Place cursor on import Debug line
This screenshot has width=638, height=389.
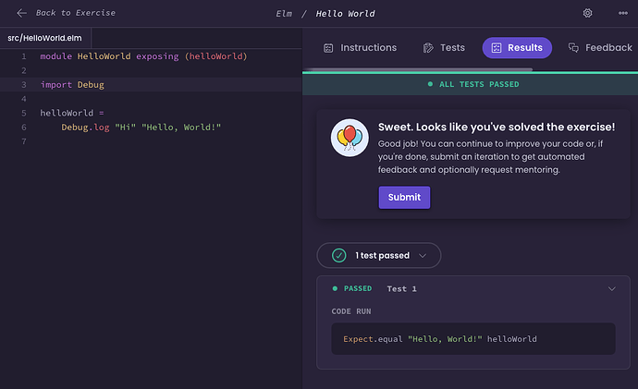[x=72, y=85]
